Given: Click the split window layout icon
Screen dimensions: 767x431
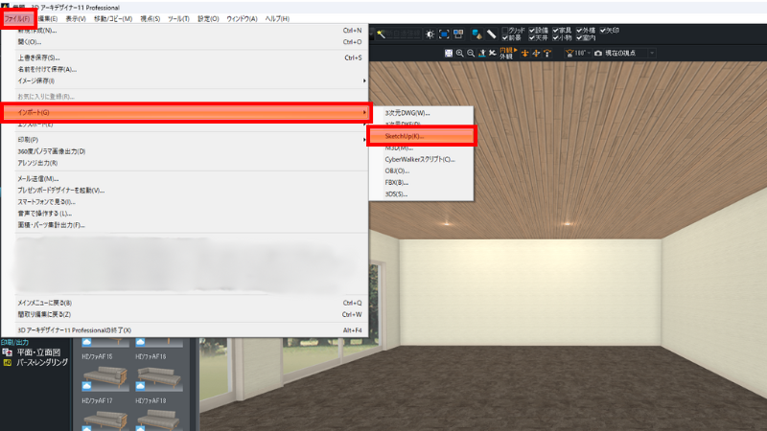Looking at the screenshot, I should click(458, 34).
